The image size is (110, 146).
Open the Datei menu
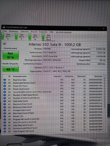(x=5, y=31)
